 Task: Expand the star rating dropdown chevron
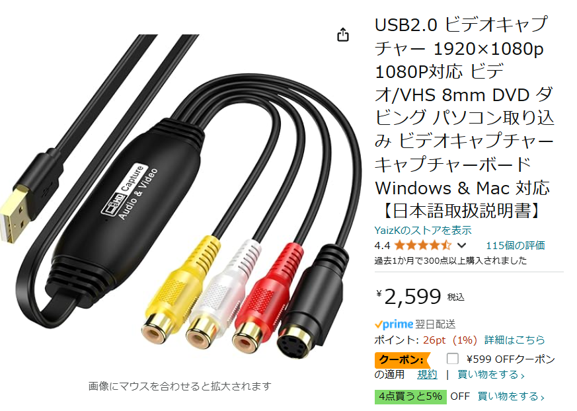point(462,245)
